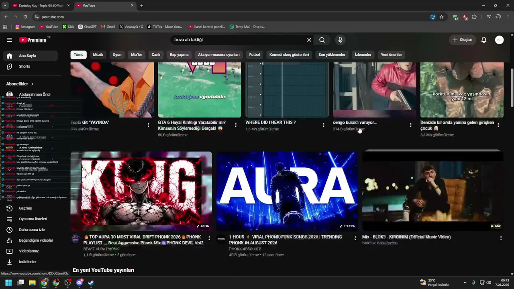Image resolution: width=514 pixels, height=289 pixels.
Task: Open Oynatma listeleri in the sidebar
Action: pyautogui.click(x=31, y=219)
